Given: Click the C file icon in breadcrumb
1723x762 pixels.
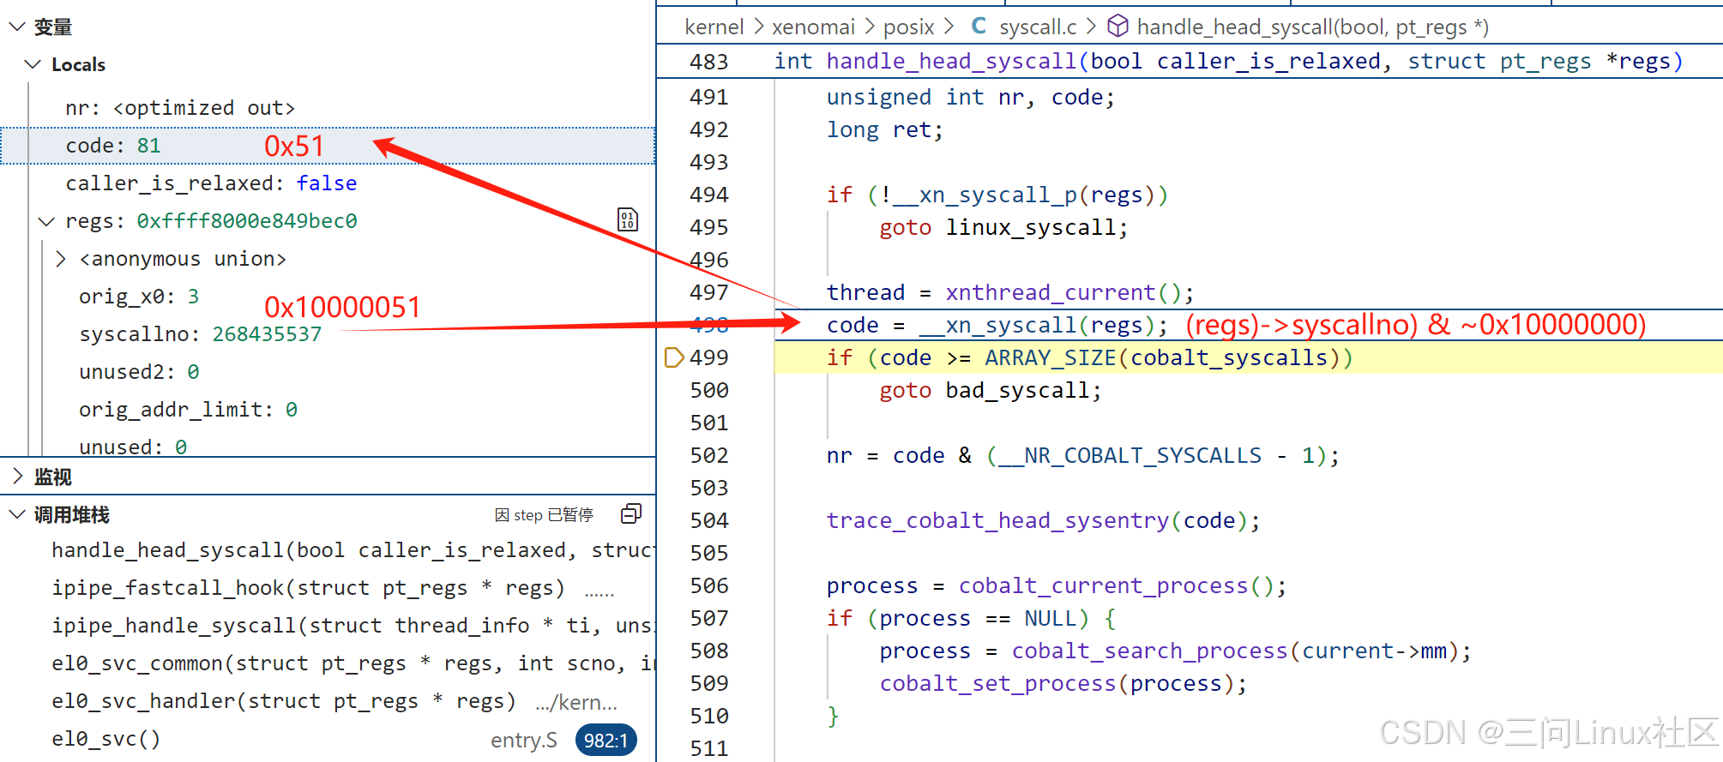Looking at the screenshot, I should pyautogui.click(x=979, y=27).
